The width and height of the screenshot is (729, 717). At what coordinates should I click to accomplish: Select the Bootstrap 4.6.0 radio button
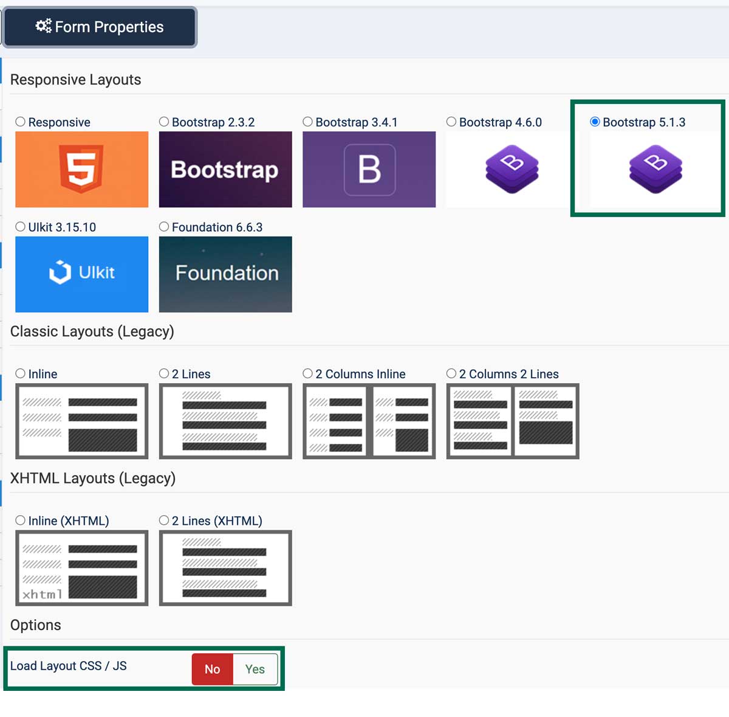[x=451, y=122]
